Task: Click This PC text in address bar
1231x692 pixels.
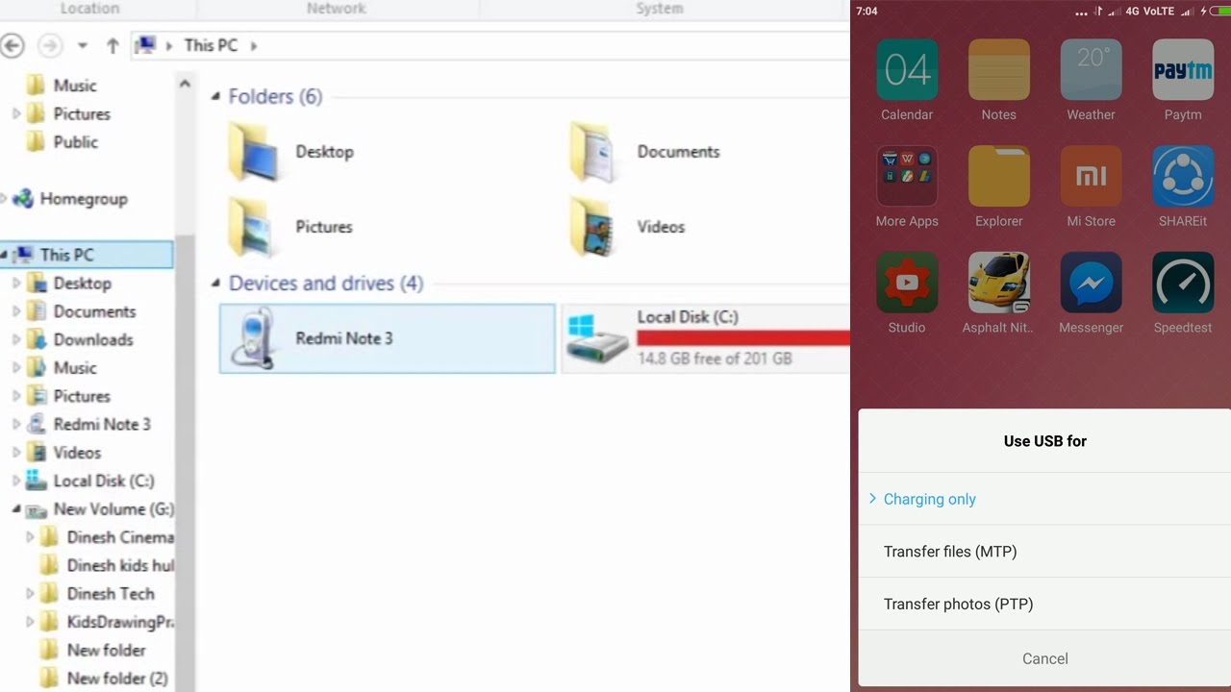Action: (x=211, y=45)
